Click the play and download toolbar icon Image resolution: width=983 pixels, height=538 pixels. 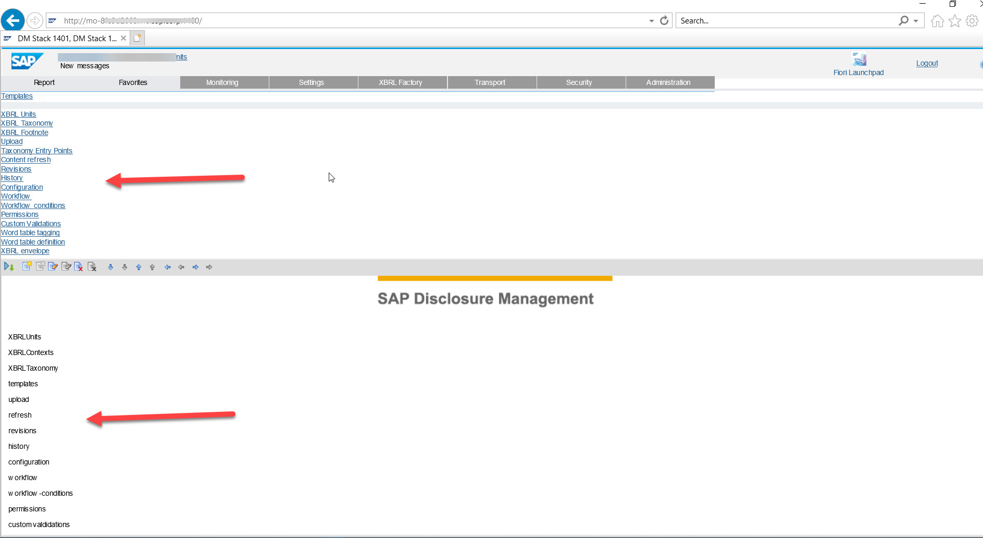click(x=9, y=267)
